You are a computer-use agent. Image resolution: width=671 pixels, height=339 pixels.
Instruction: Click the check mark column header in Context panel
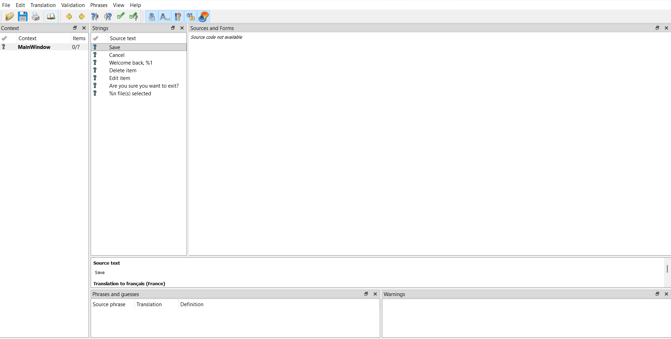8,38
